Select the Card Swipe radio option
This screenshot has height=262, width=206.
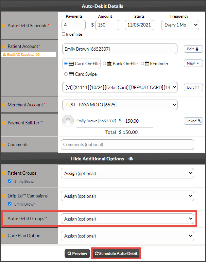(x=66, y=74)
